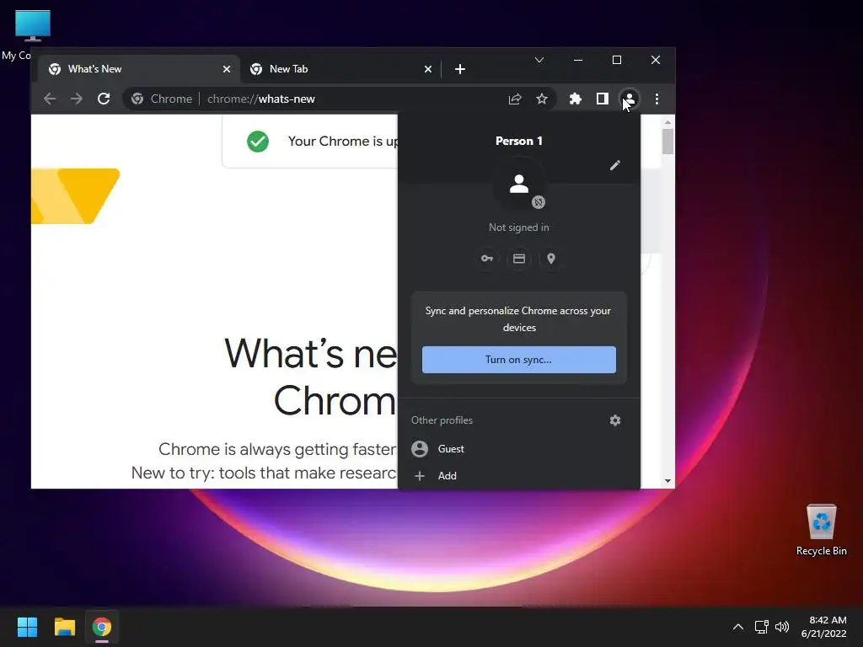This screenshot has width=863, height=647.
Task: Share this page via the share icon
Action: 515,99
